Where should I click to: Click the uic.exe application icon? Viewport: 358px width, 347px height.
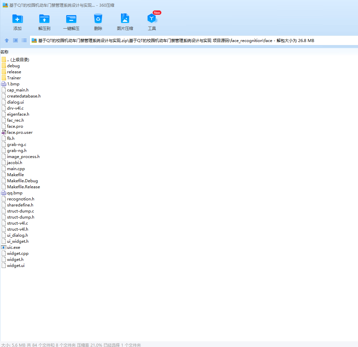[x=4, y=247]
